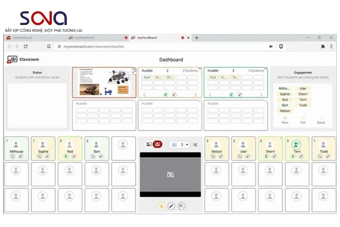The height and width of the screenshot is (227, 340).
Task: Click the edit pencil icon on Huddle 3 panel
Action: [240, 95]
